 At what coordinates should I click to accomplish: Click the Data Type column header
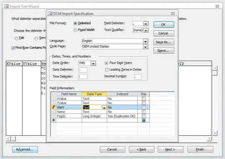point(94,94)
